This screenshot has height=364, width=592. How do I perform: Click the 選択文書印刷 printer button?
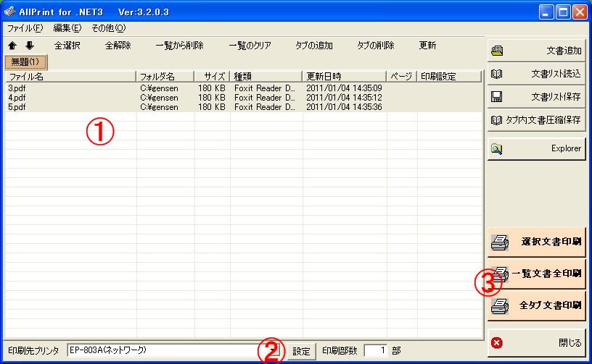[536, 242]
